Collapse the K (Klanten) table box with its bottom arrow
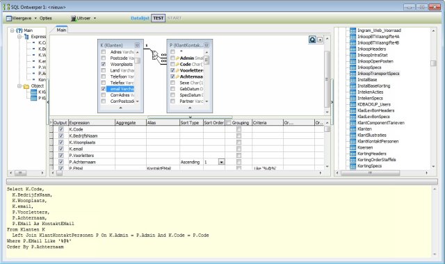 [120, 108]
